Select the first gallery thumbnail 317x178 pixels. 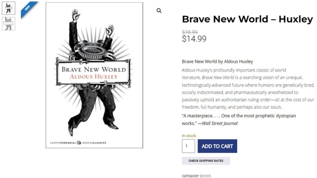point(8,8)
